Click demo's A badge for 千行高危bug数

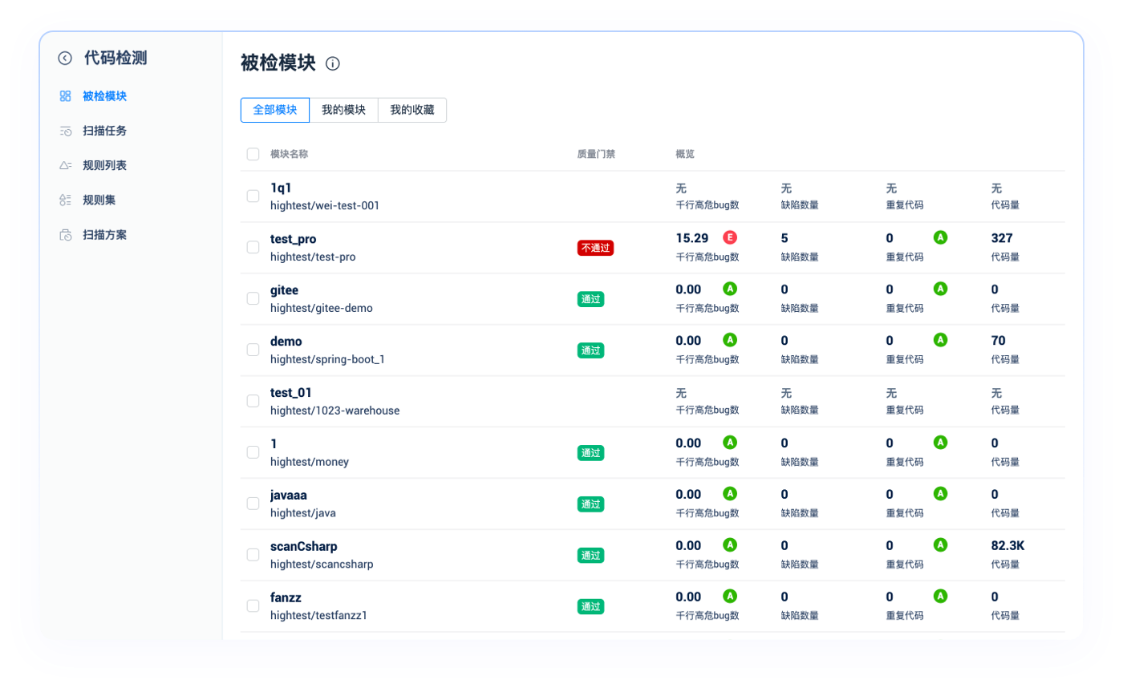point(729,340)
